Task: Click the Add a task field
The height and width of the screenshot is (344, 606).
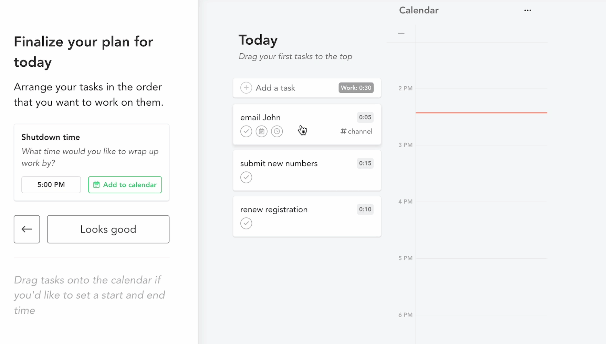Action: coord(275,88)
